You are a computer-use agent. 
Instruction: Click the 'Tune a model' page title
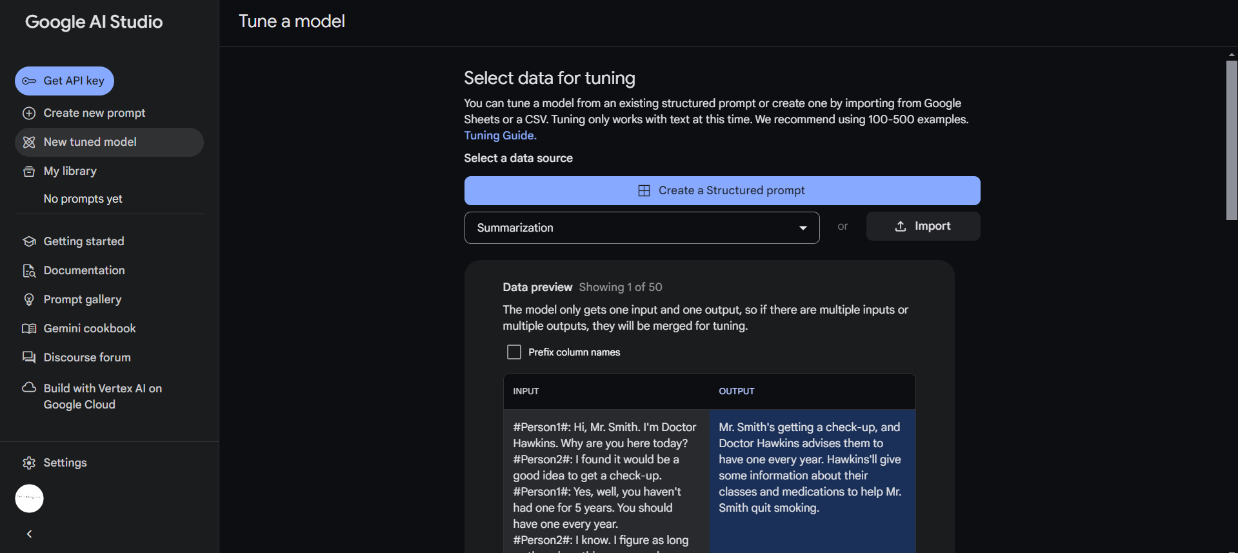pos(292,21)
